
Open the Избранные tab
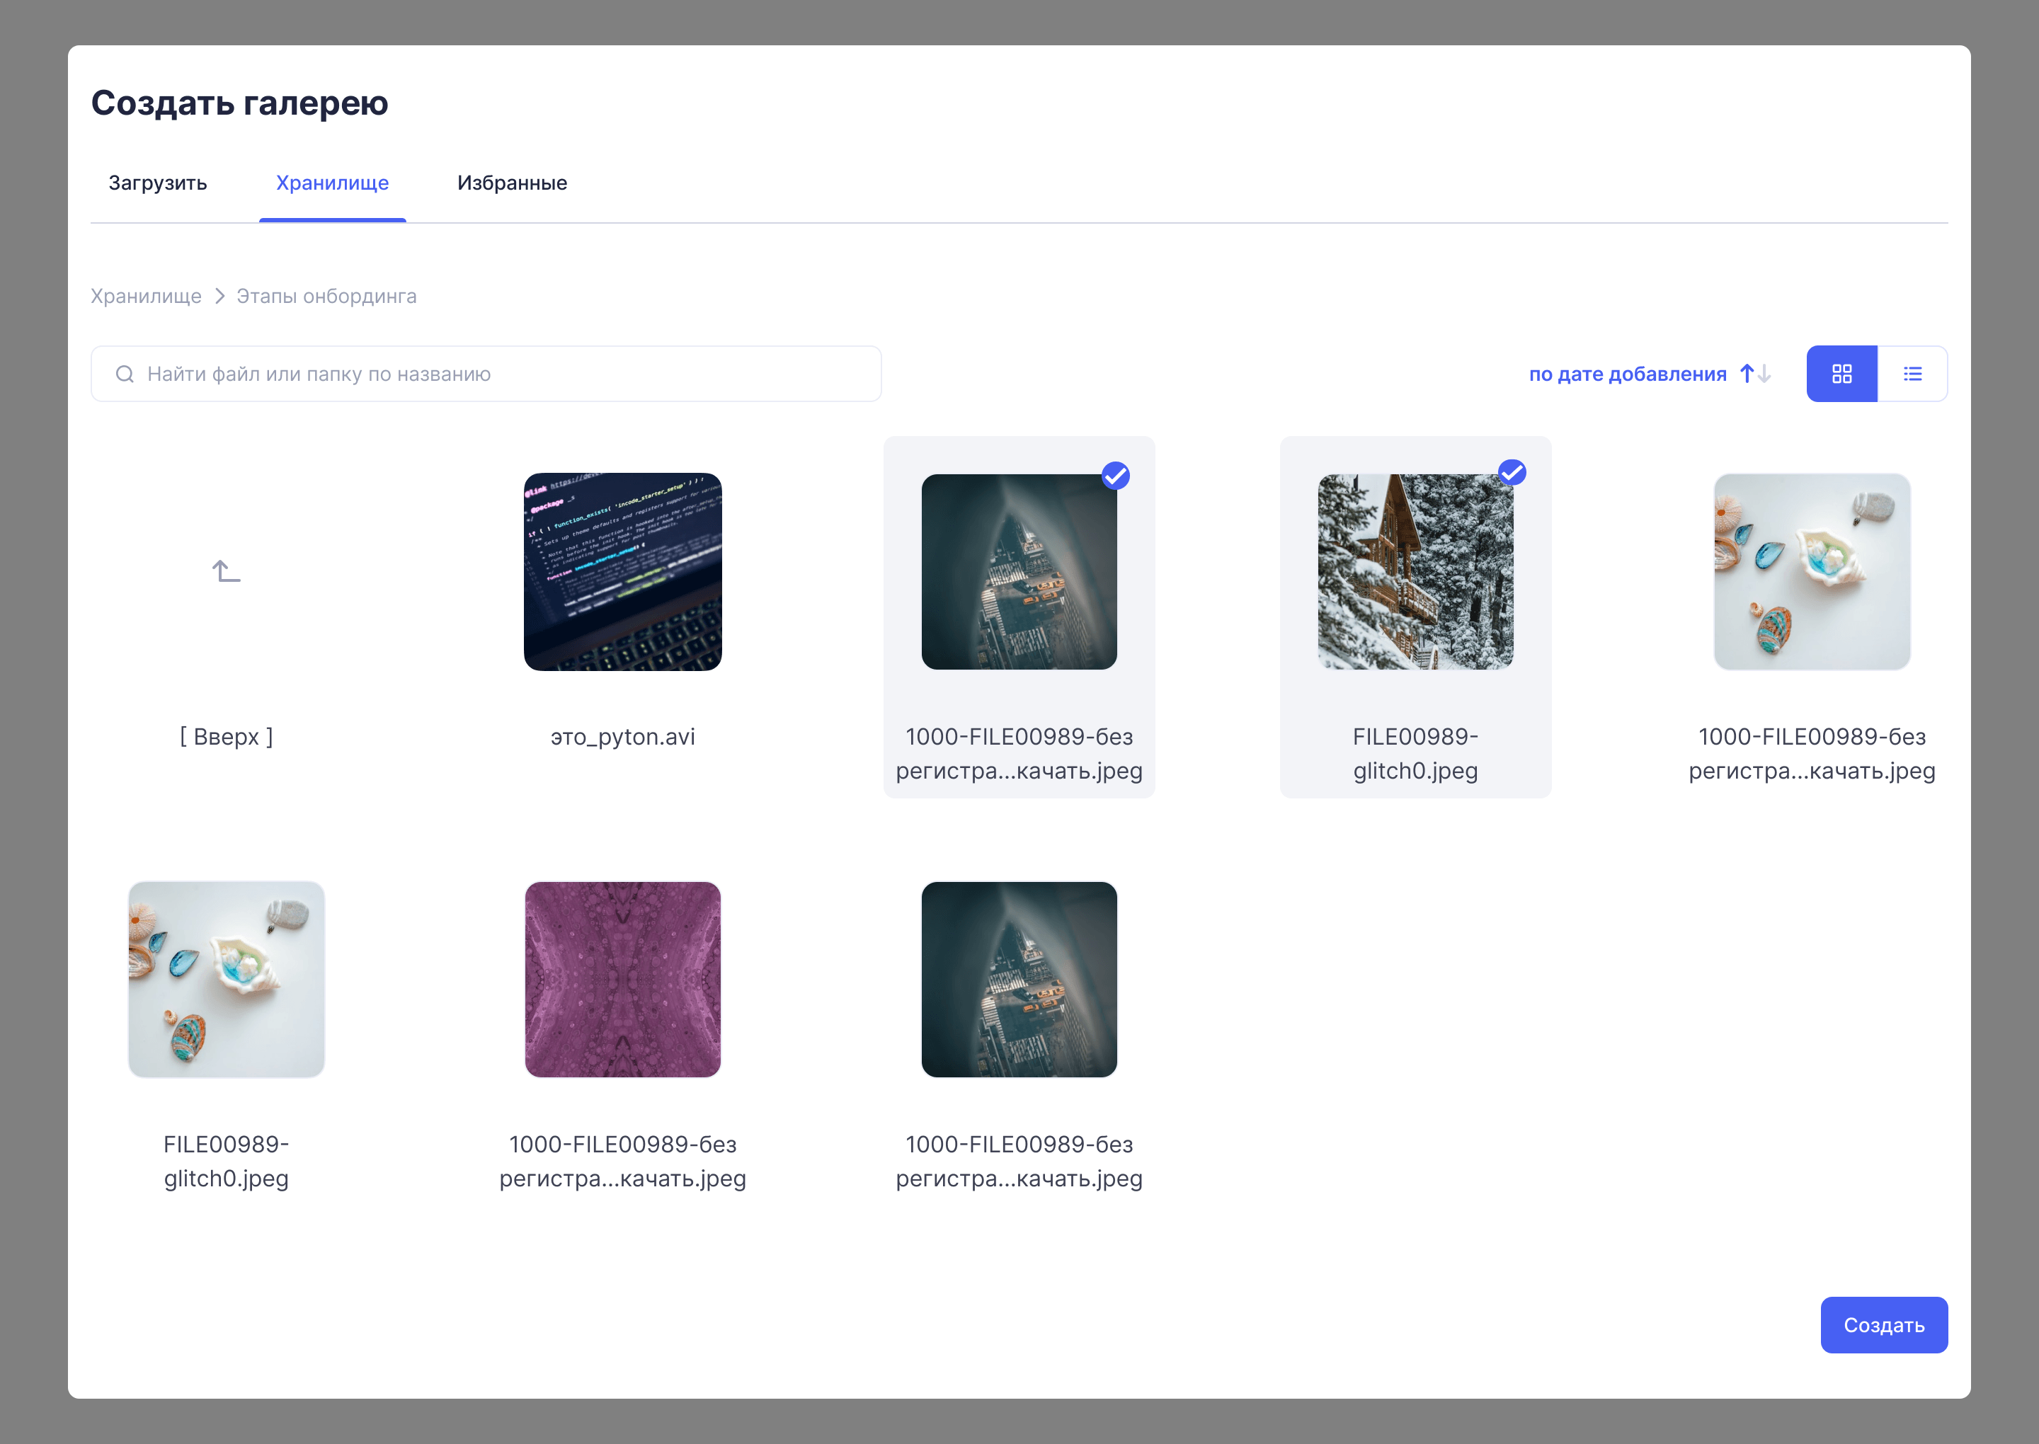tap(511, 183)
